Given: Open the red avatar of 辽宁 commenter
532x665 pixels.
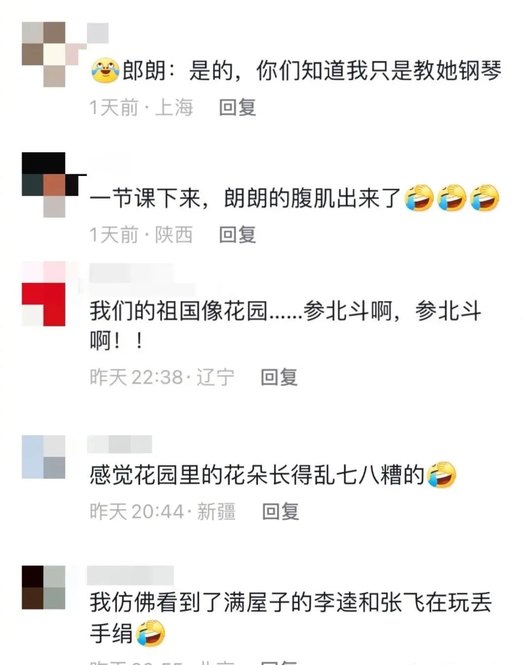Looking at the screenshot, I should coord(44,294).
